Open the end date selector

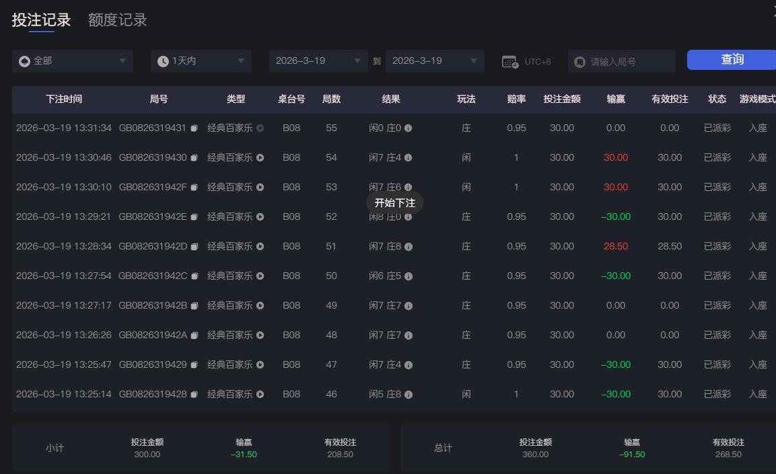click(x=435, y=61)
